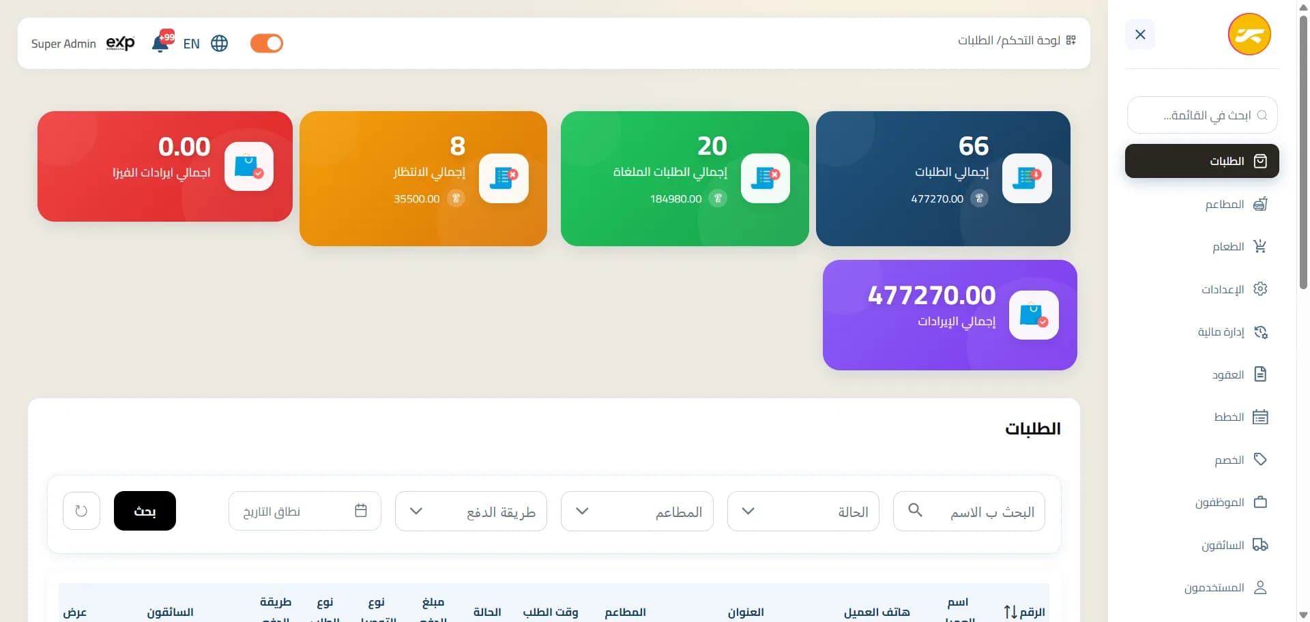
Task: Click the 0.00 visa revenue value
Action: point(184,147)
